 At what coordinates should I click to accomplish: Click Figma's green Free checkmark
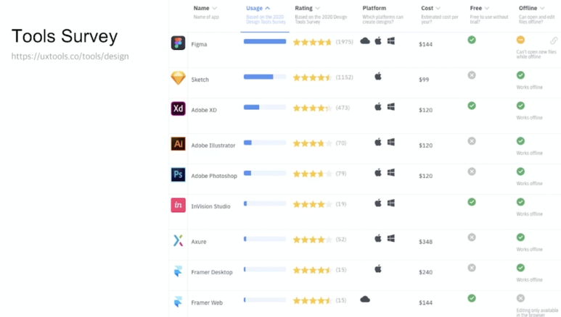[472, 40]
